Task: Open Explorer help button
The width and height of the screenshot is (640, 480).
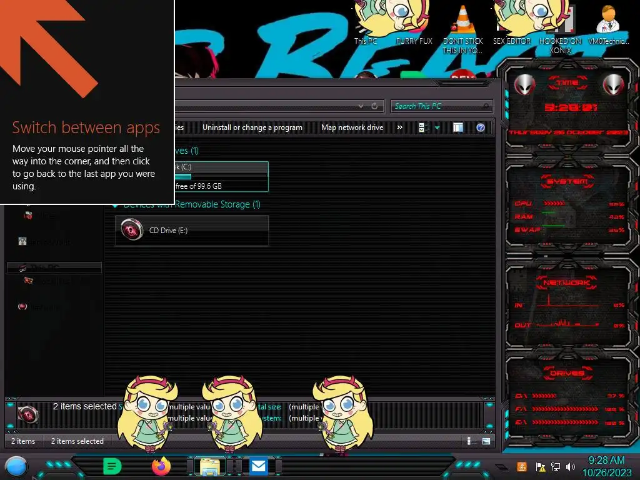Action: [481, 127]
